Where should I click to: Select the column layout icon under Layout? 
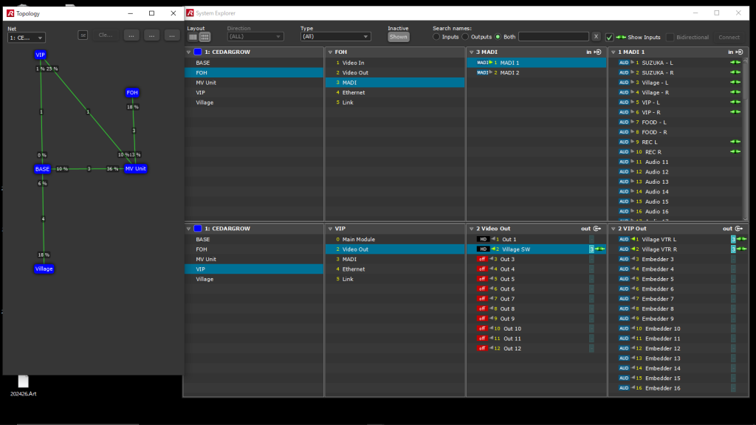coord(193,37)
